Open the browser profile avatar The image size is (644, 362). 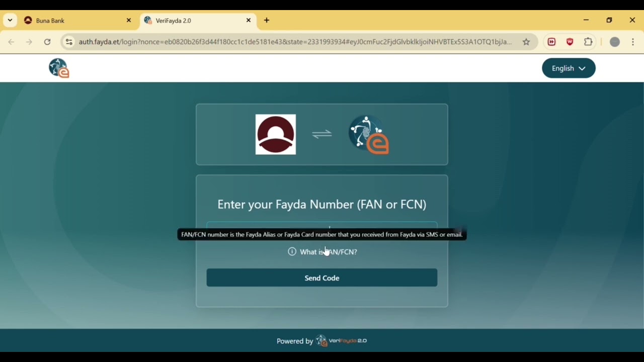click(615, 42)
